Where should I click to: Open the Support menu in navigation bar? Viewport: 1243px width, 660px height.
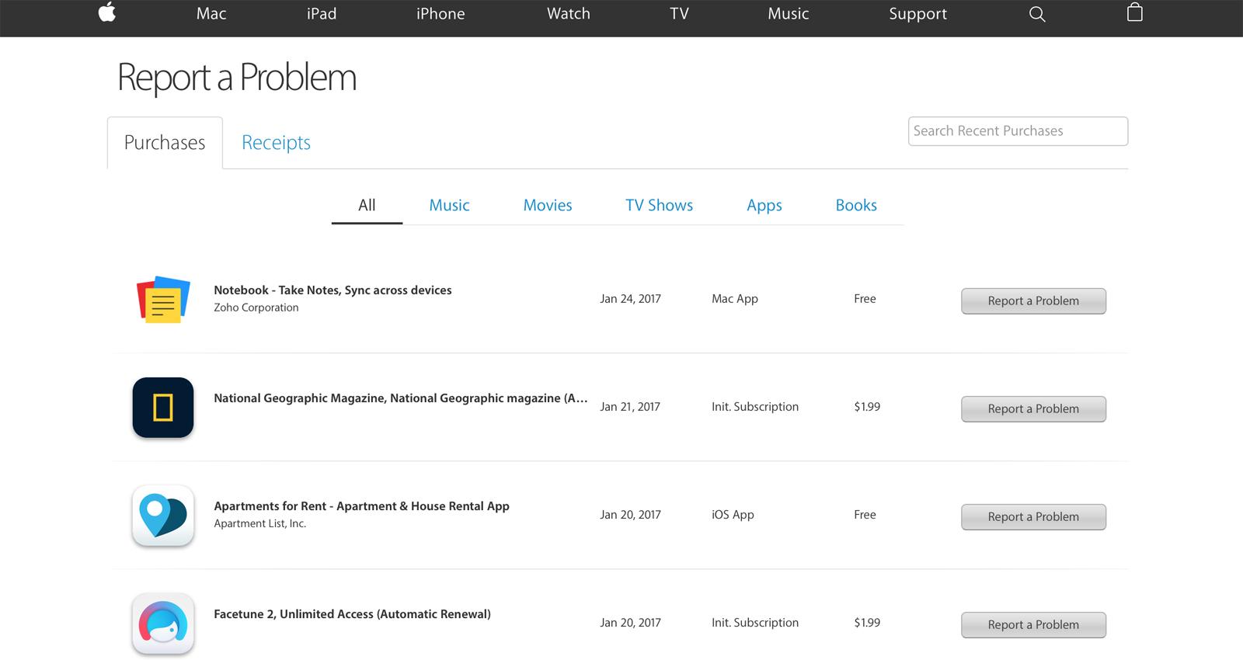917,14
